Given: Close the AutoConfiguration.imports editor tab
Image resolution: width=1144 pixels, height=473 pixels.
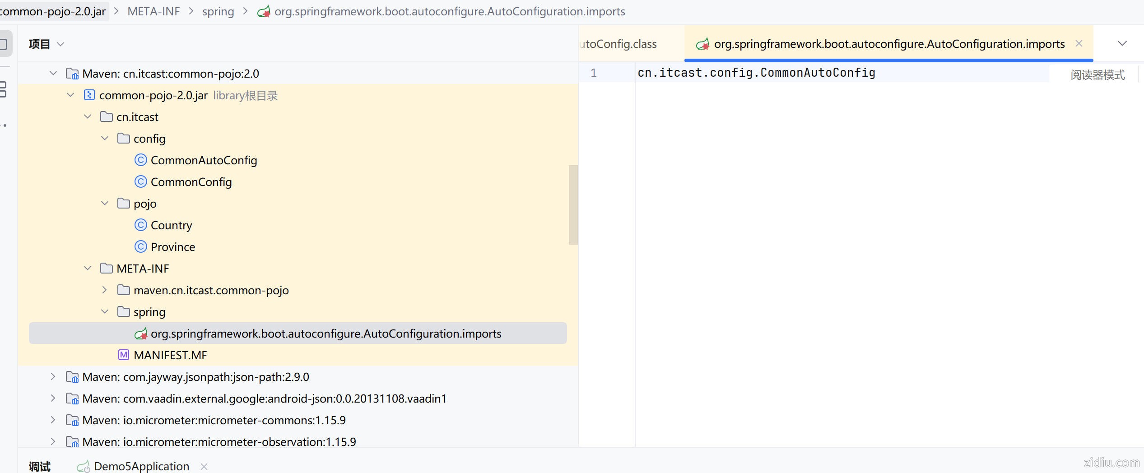Looking at the screenshot, I should click(1079, 44).
